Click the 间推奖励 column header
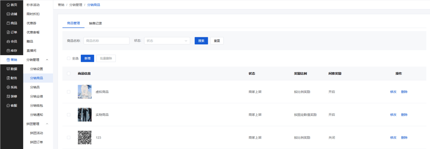 pos(335,73)
